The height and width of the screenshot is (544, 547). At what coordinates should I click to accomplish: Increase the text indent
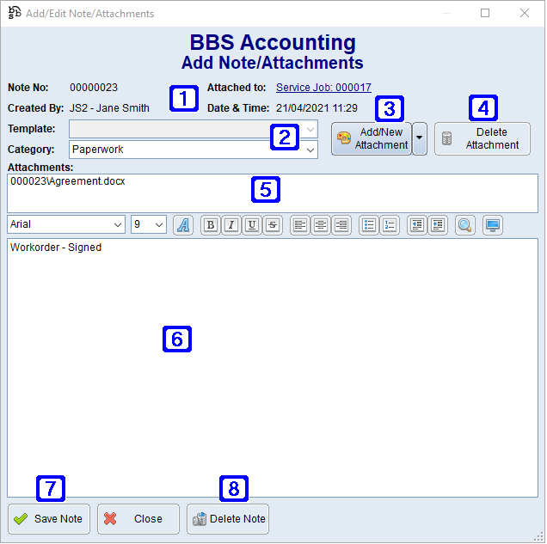438,225
